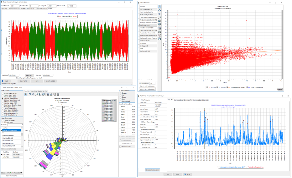The height and width of the screenshot is (178, 292).
Task: Select Lyme Bay Offshore in location list
Action: [9, 135]
